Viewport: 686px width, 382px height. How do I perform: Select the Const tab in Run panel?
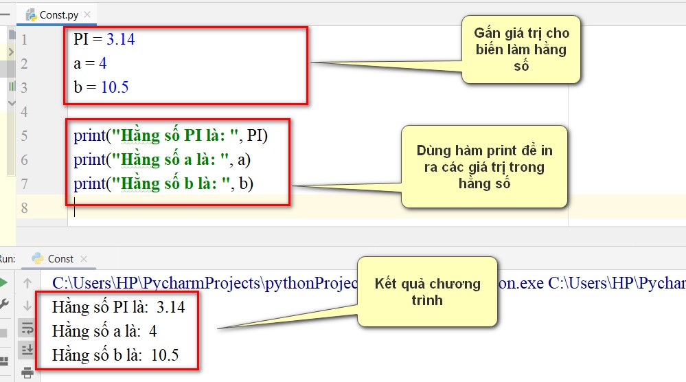60,259
